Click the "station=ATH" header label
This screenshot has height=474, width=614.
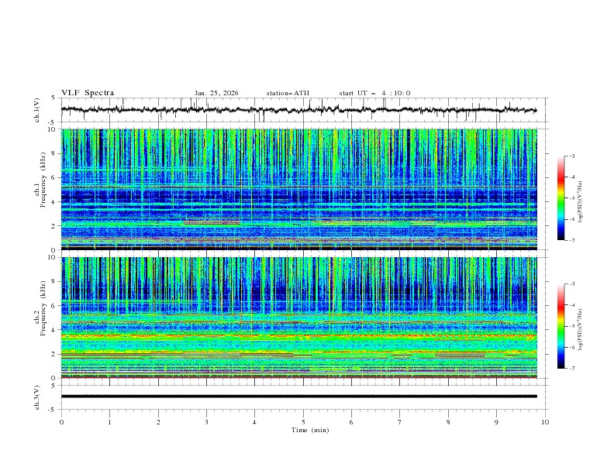tap(288, 93)
